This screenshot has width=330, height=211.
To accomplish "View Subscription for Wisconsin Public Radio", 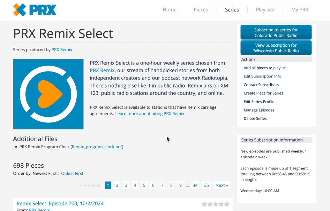I will (x=276, y=48).
